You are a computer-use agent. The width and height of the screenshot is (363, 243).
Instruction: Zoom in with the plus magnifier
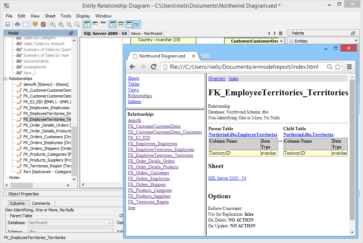pos(61,24)
